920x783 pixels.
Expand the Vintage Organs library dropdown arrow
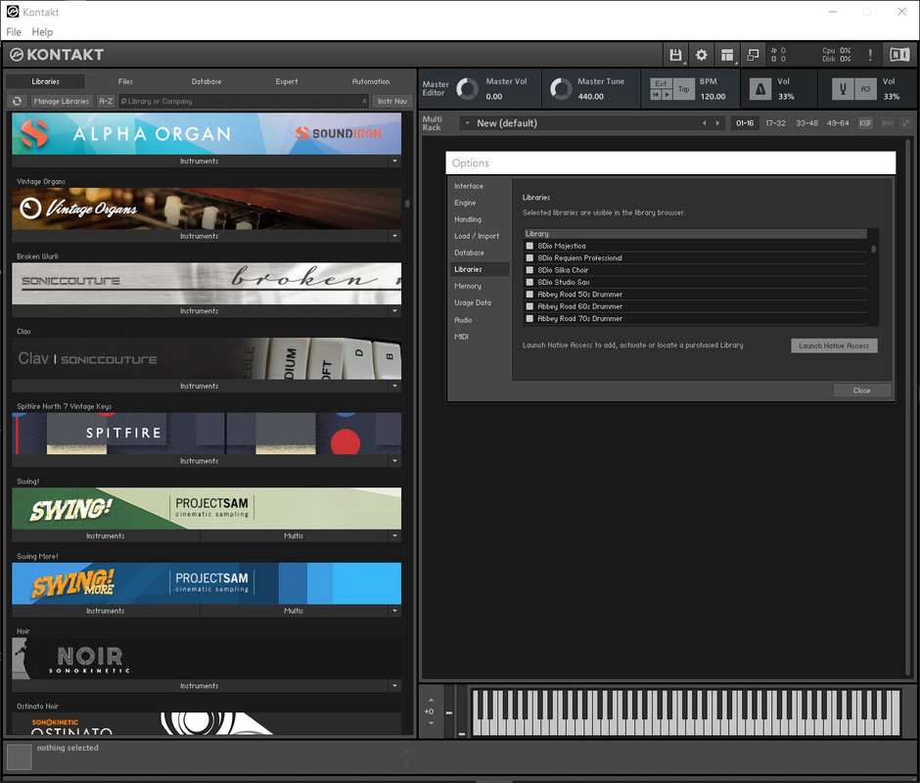(x=394, y=236)
